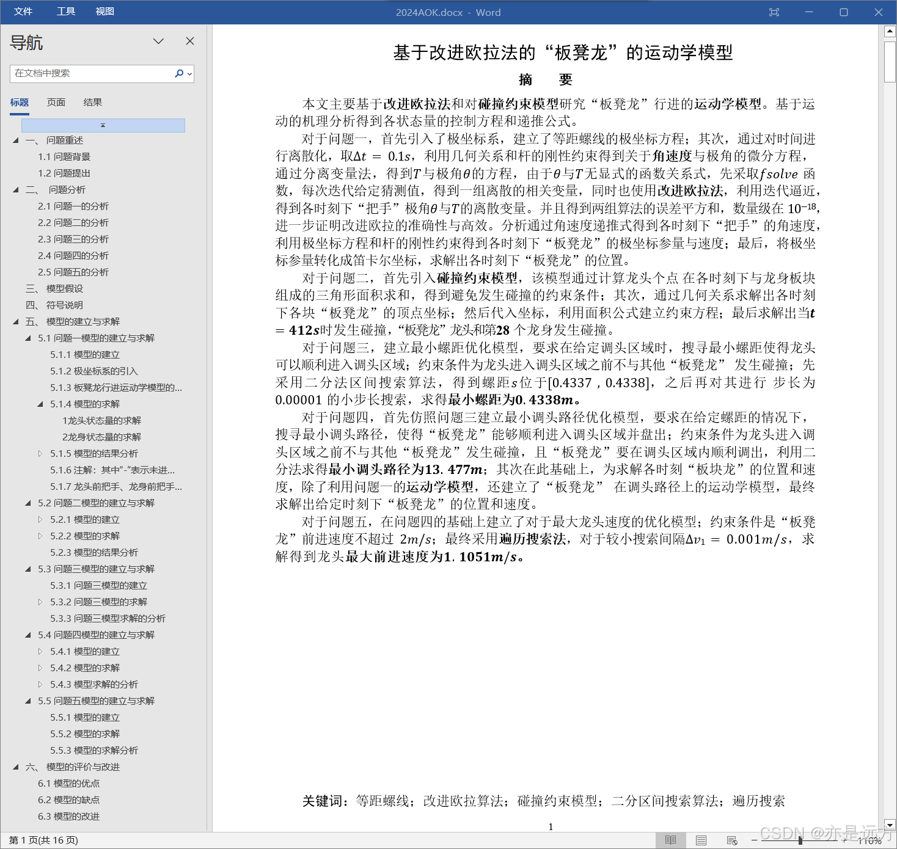
Task: Go to heading 5.3.3 问题三模型求解的分析
Action: [x=108, y=619]
